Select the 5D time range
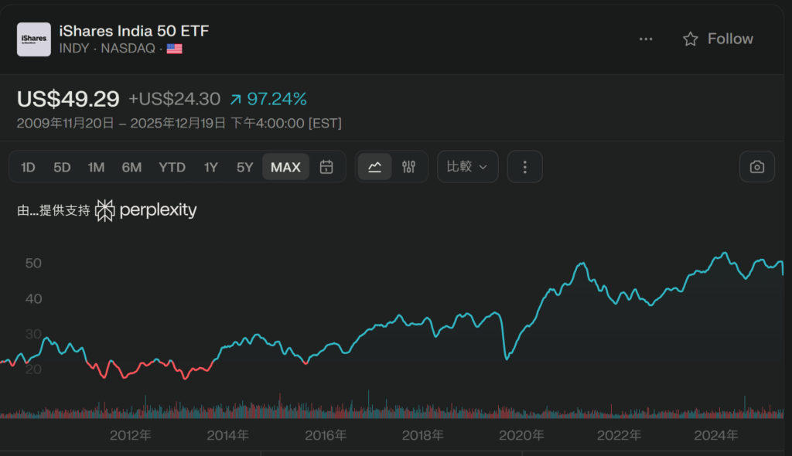 [x=62, y=167]
